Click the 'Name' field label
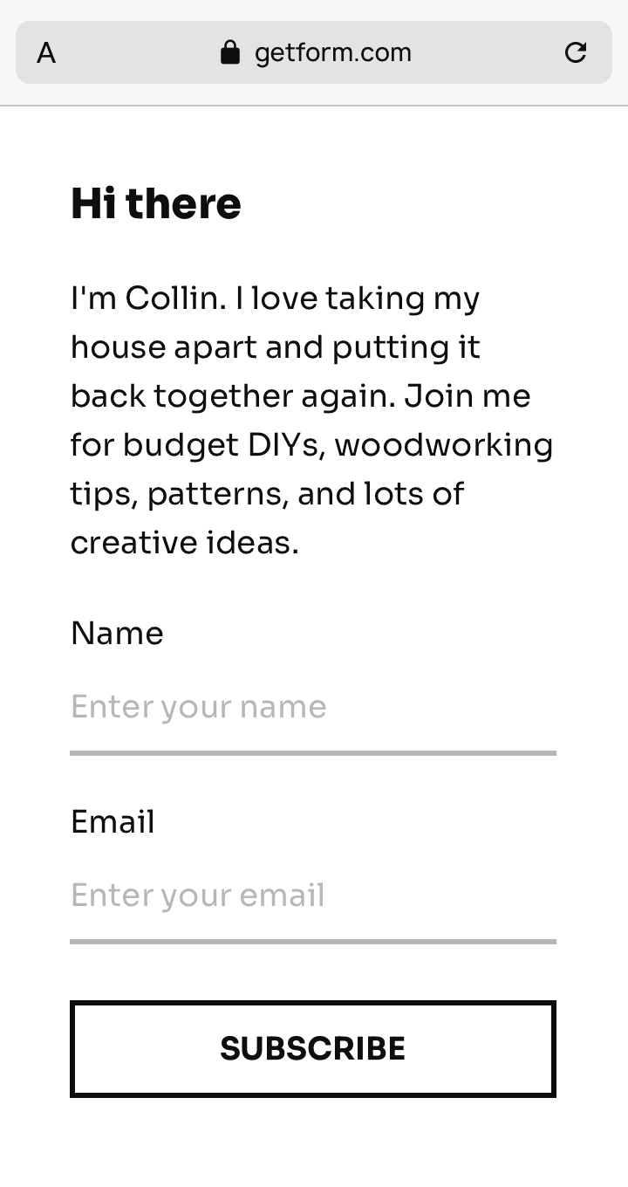This screenshot has width=628, height=1187. 117,633
